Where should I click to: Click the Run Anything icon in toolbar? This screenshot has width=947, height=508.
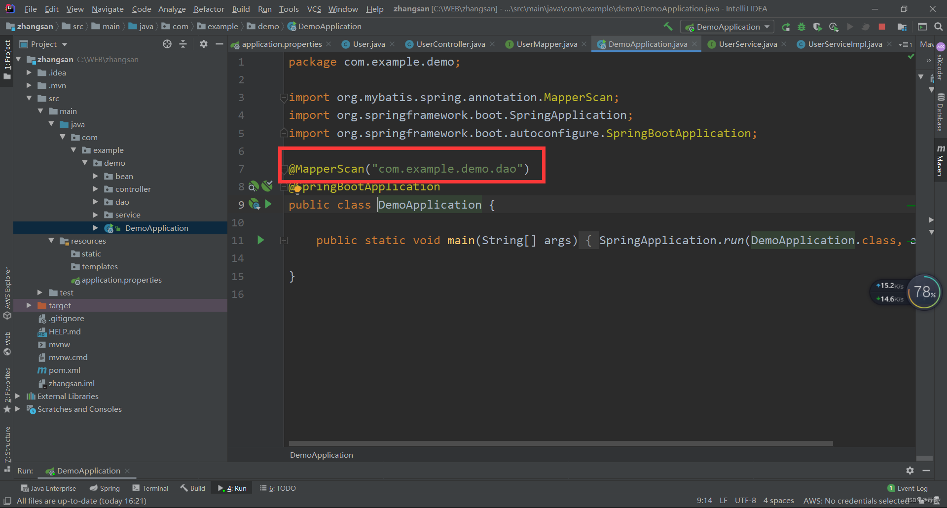(x=922, y=27)
